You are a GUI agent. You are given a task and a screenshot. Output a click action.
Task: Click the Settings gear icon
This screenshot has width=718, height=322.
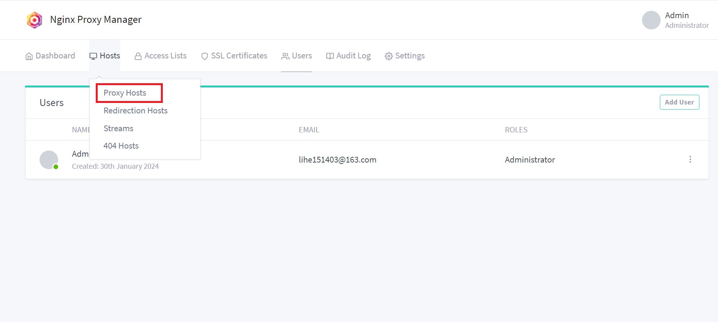point(388,56)
